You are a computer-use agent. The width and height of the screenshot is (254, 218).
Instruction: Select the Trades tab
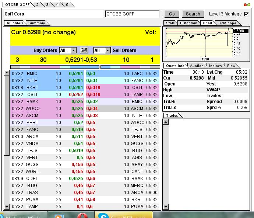(x=172, y=115)
